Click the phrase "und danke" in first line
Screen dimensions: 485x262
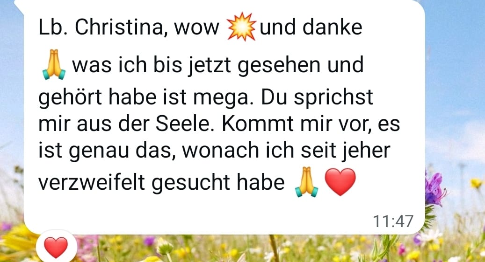(x=311, y=27)
